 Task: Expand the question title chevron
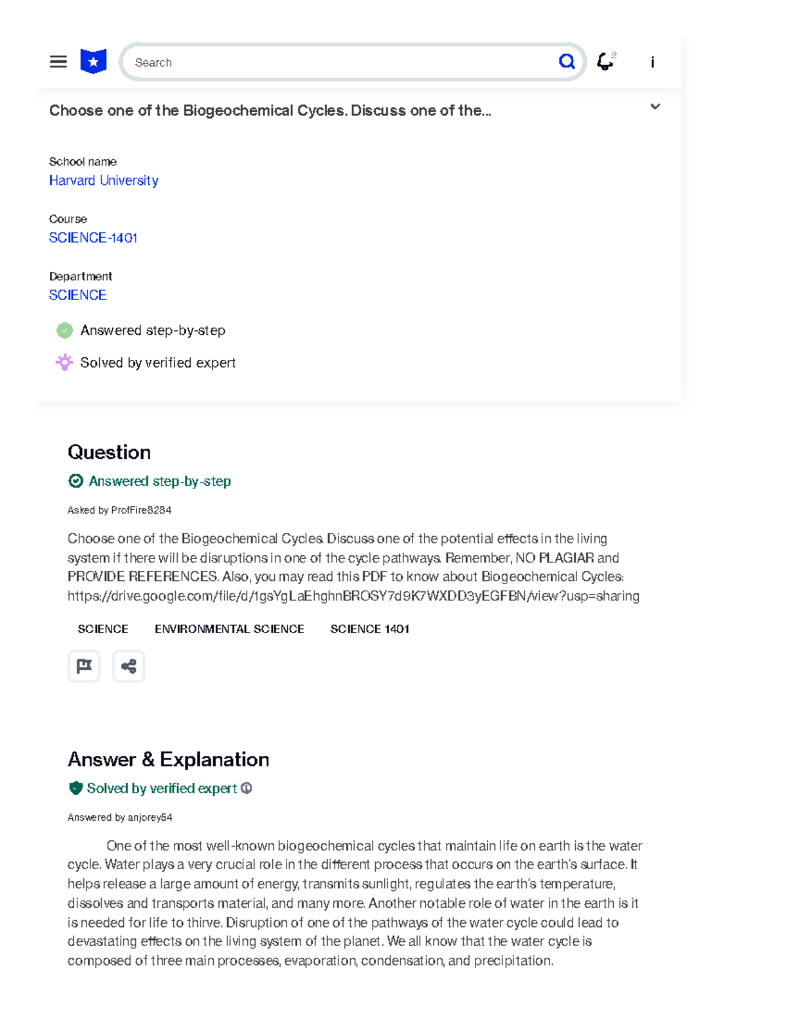tap(655, 106)
